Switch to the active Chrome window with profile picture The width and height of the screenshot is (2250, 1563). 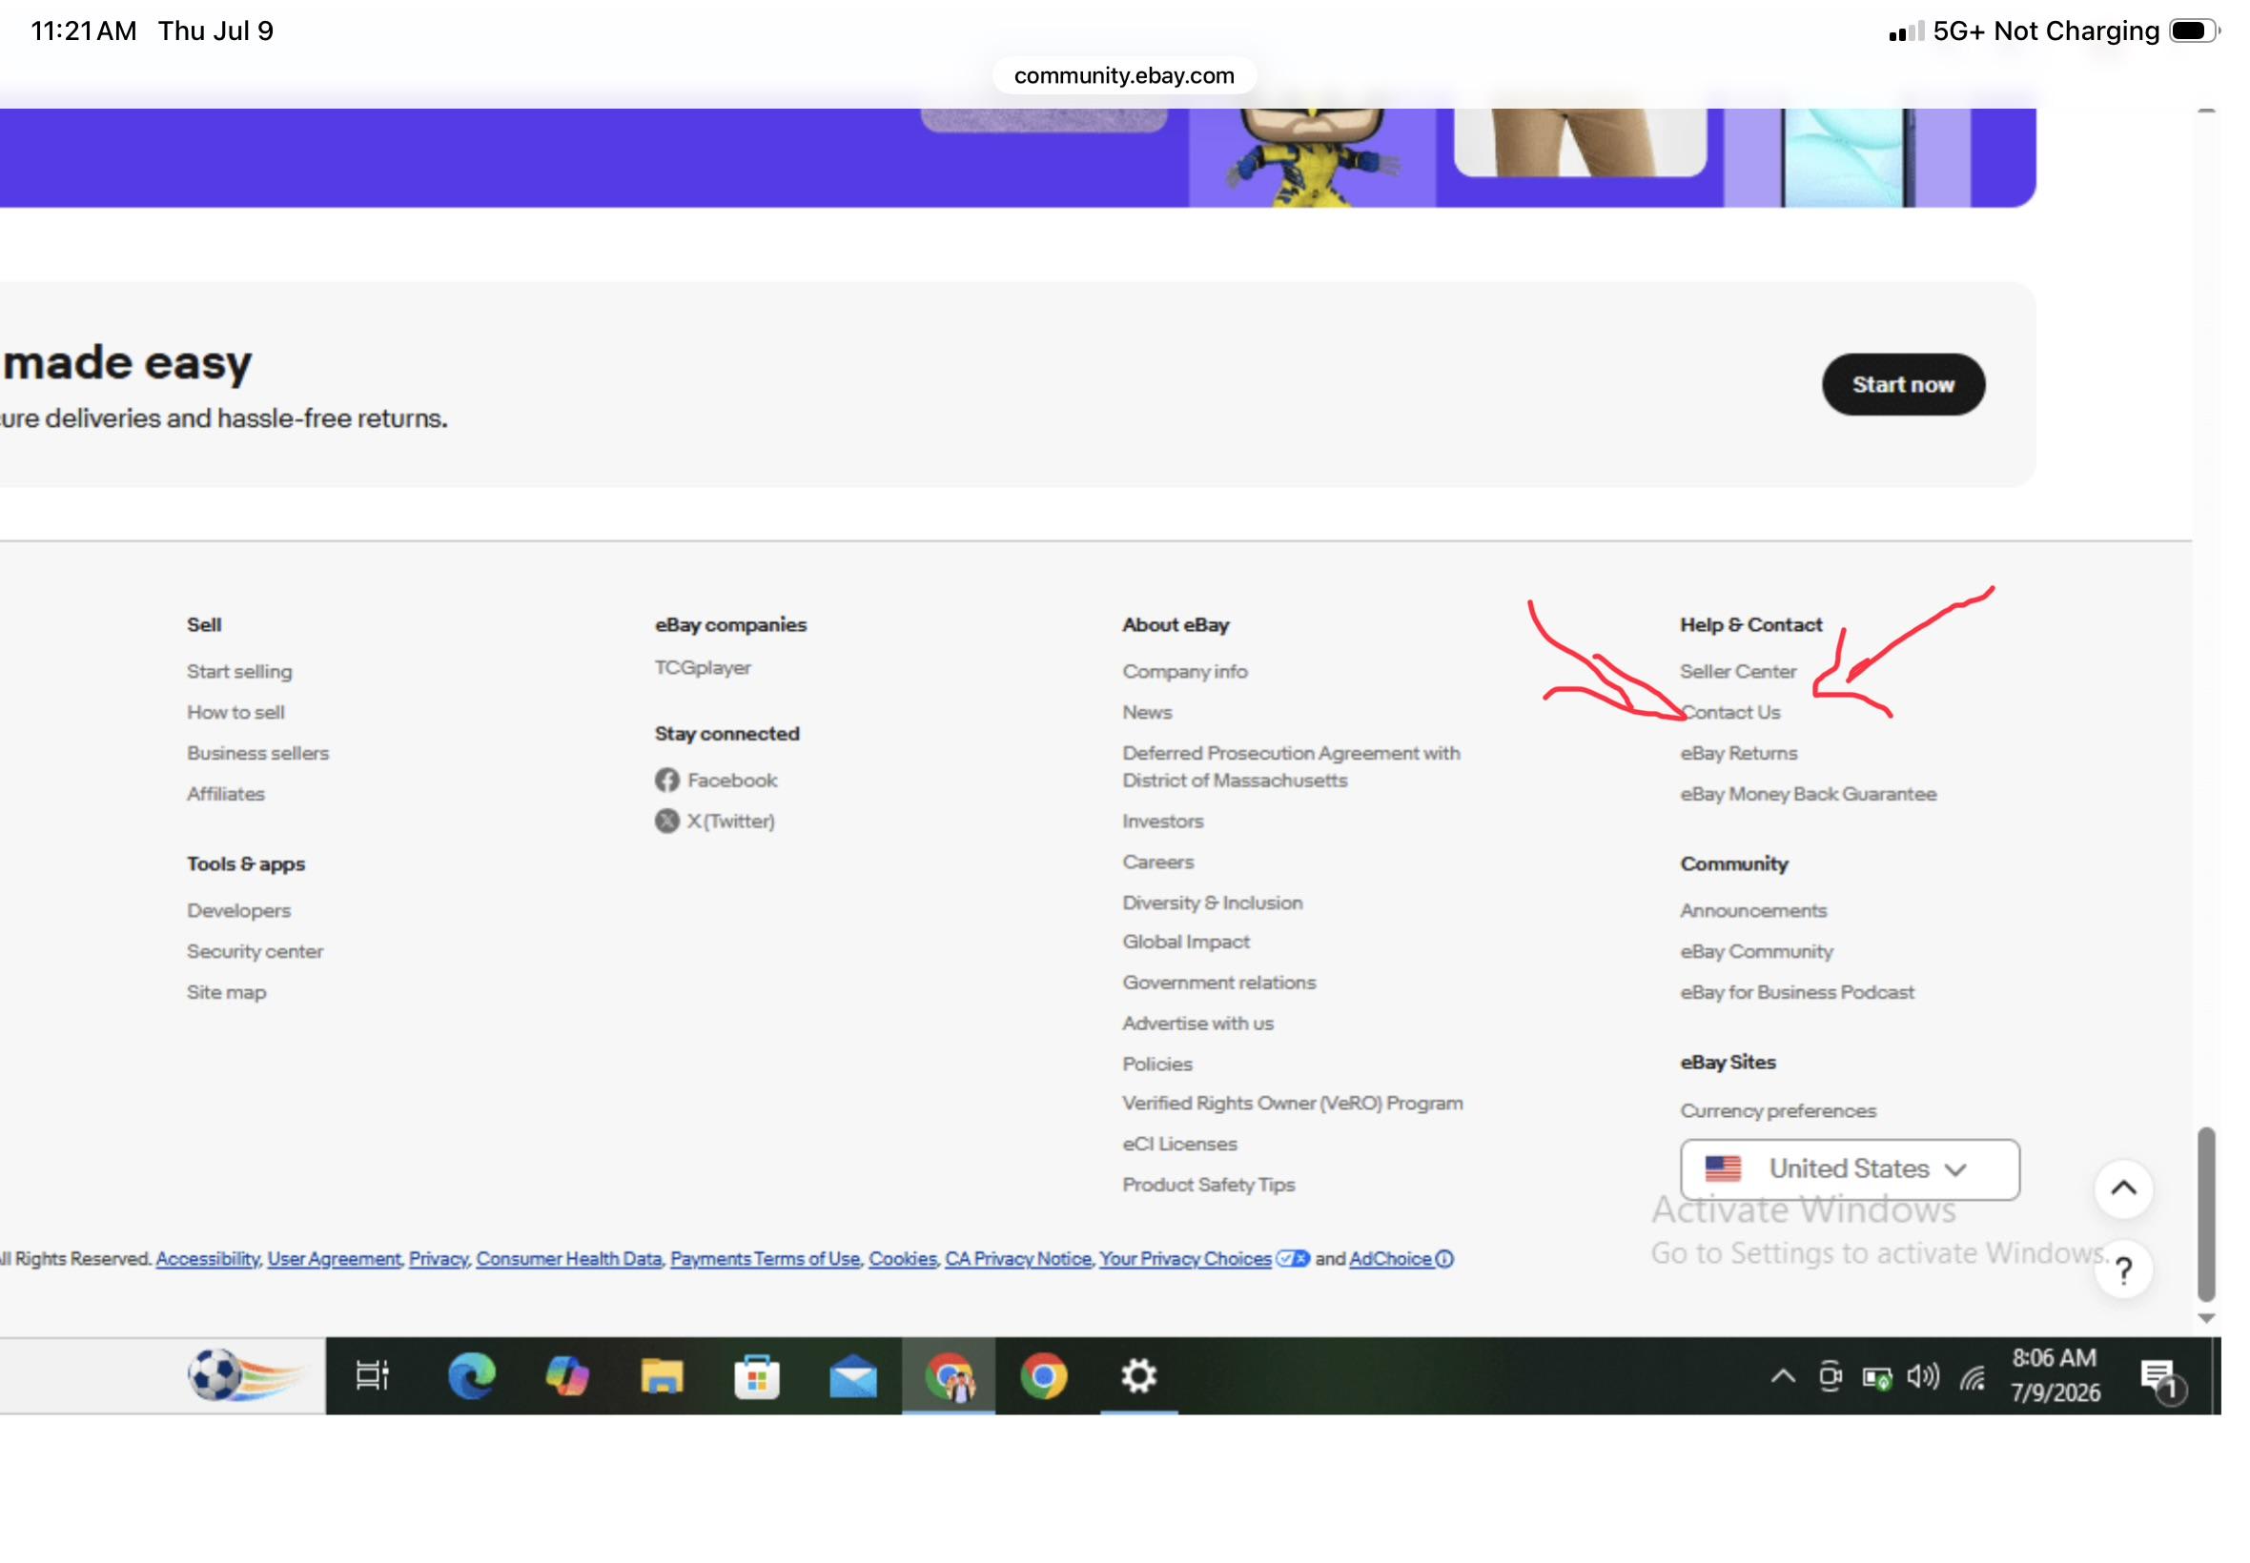[948, 1376]
